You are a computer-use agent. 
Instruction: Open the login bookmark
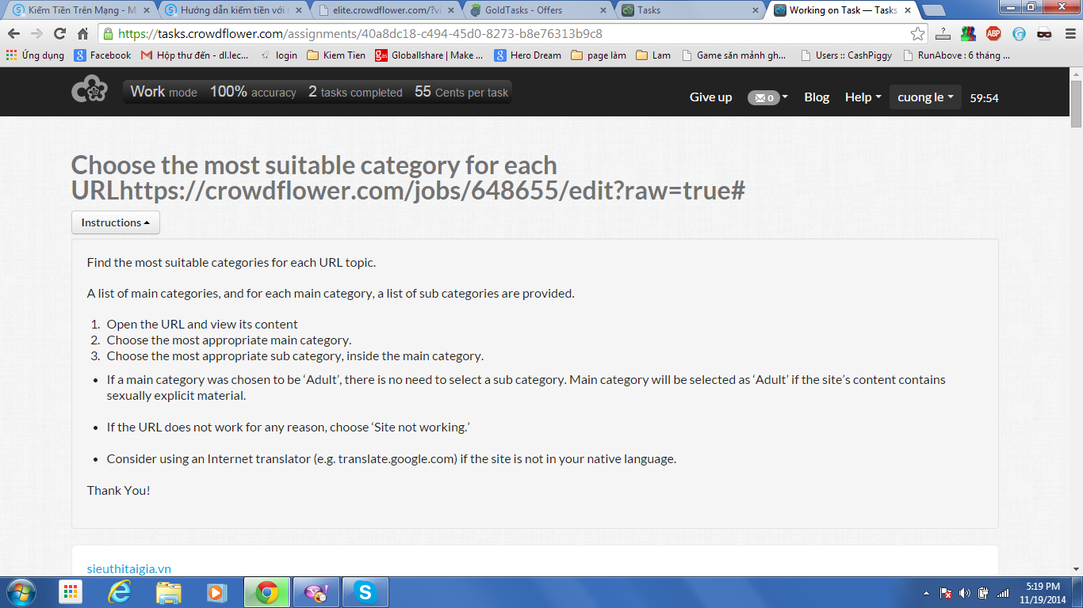click(278, 55)
